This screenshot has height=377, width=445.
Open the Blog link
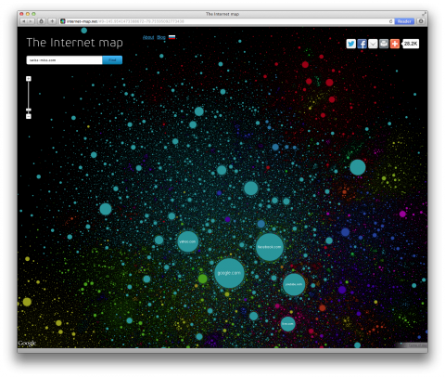tap(161, 37)
